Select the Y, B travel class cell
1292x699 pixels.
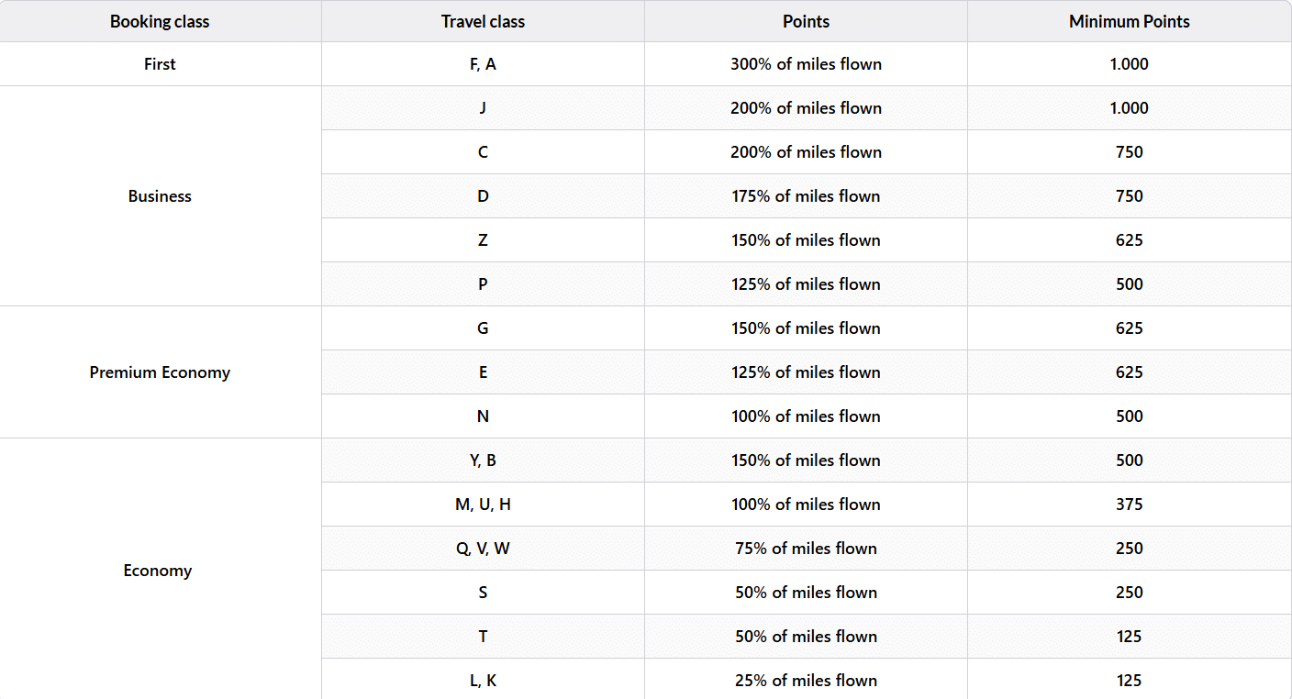pyautogui.click(x=483, y=460)
